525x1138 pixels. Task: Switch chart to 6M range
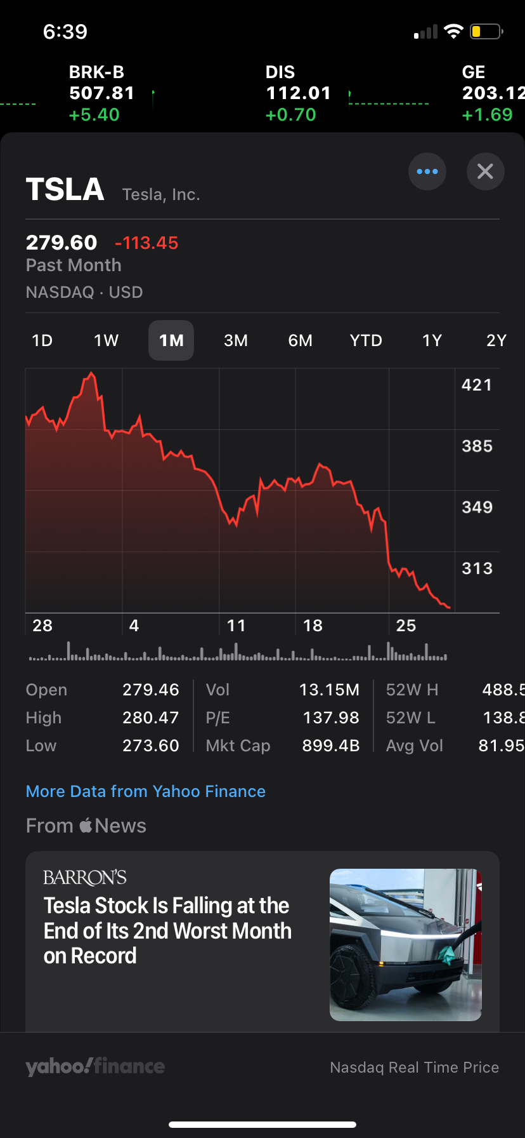(x=301, y=341)
